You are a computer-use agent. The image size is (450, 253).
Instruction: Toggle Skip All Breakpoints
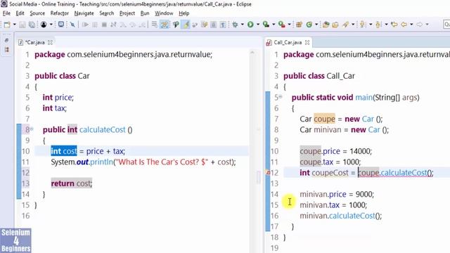pos(72,25)
